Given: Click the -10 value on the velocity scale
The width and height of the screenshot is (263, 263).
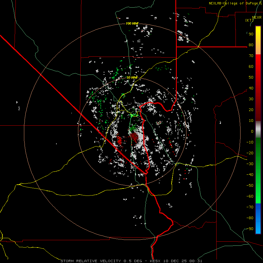Looking at the screenshot, I should click(250, 142).
